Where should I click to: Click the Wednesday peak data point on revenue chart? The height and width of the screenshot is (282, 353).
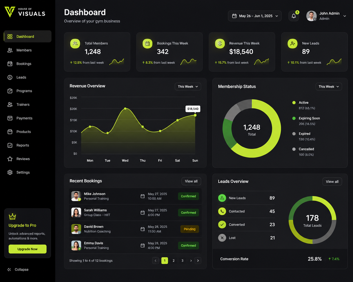[x=125, y=109]
